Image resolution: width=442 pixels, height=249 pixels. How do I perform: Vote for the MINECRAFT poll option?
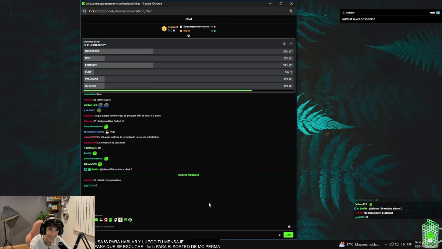[x=189, y=51]
